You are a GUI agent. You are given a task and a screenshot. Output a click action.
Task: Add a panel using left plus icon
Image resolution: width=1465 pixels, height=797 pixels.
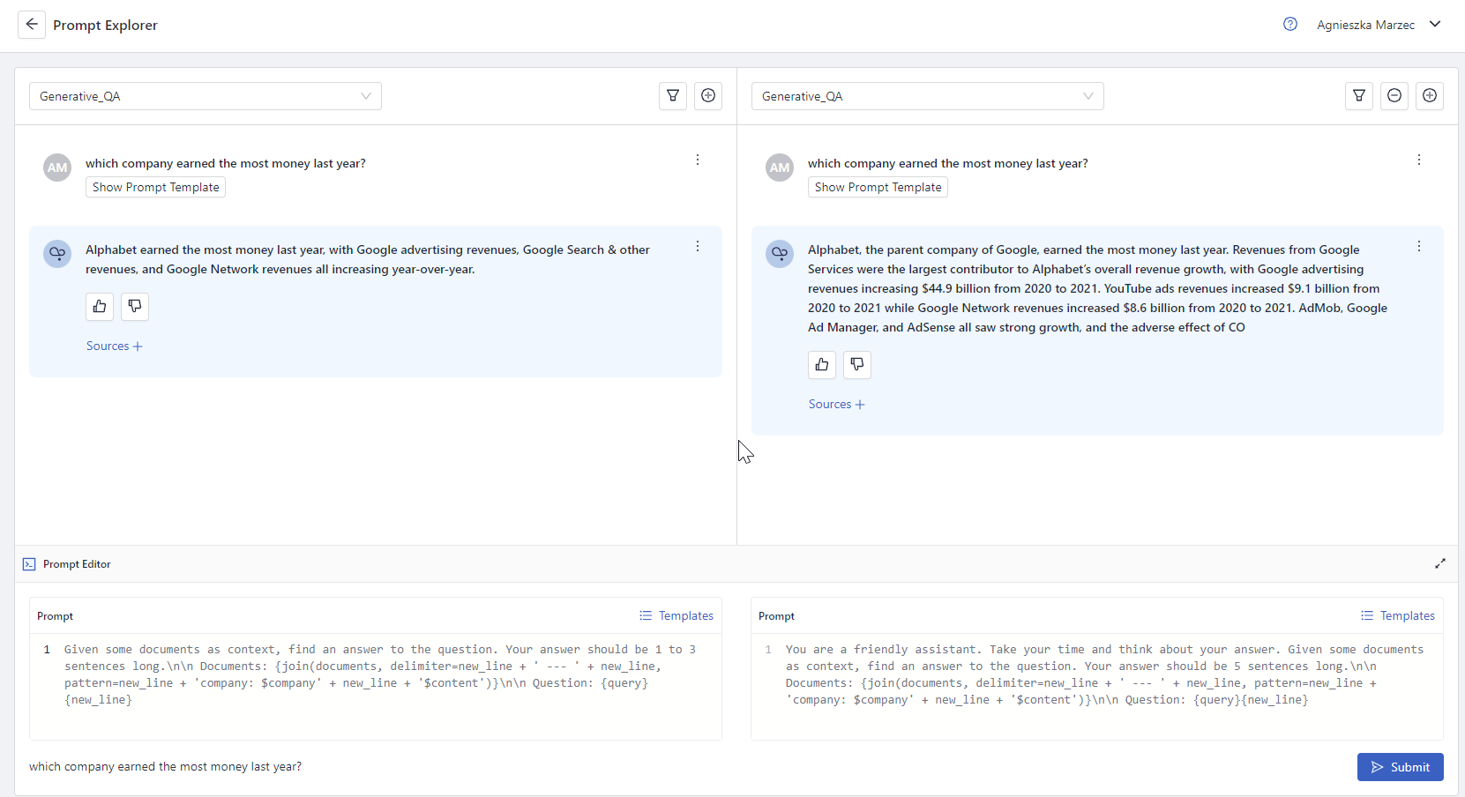click(x=708, y=96)
